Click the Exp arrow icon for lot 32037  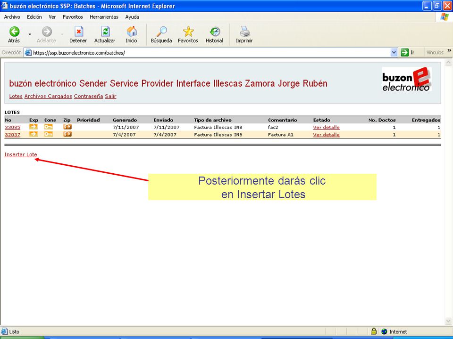coord(33,134)
